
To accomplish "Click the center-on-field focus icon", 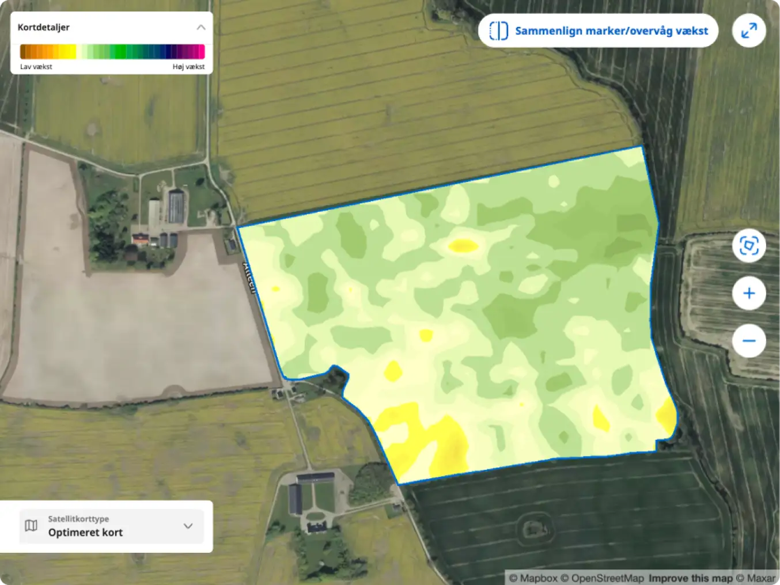I will 749,246.
